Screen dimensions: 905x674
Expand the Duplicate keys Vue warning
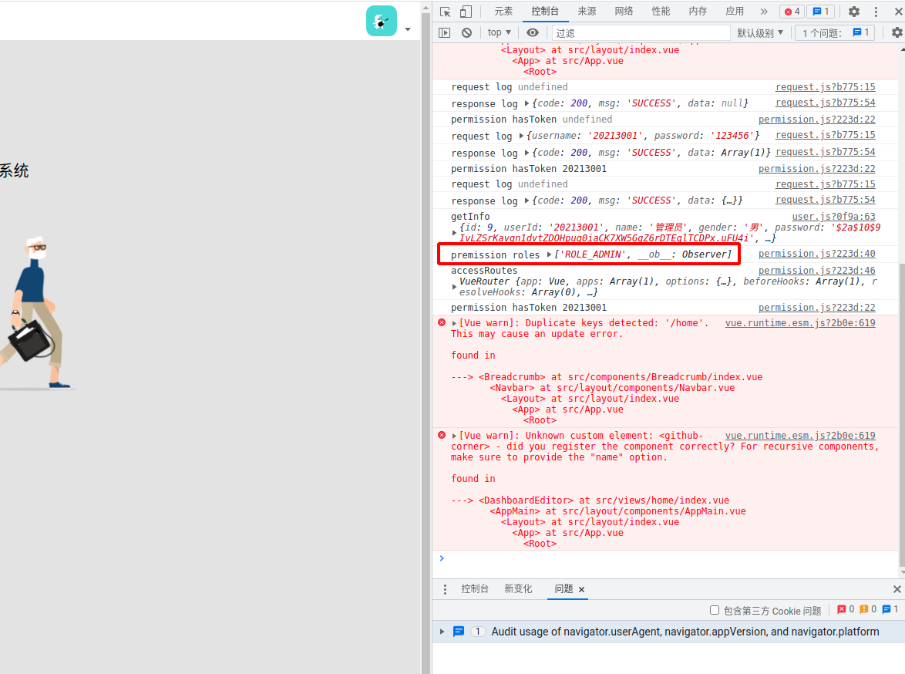tap(454, 323)
